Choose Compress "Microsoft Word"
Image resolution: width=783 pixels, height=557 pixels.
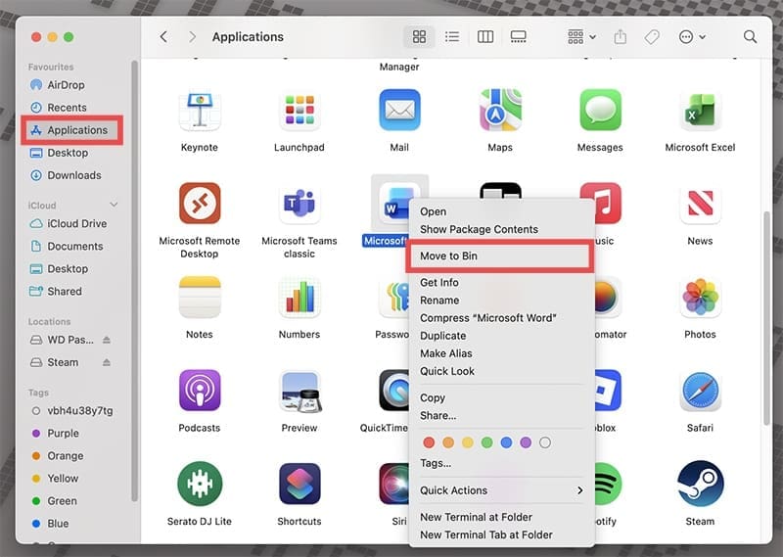click(501, 318)
